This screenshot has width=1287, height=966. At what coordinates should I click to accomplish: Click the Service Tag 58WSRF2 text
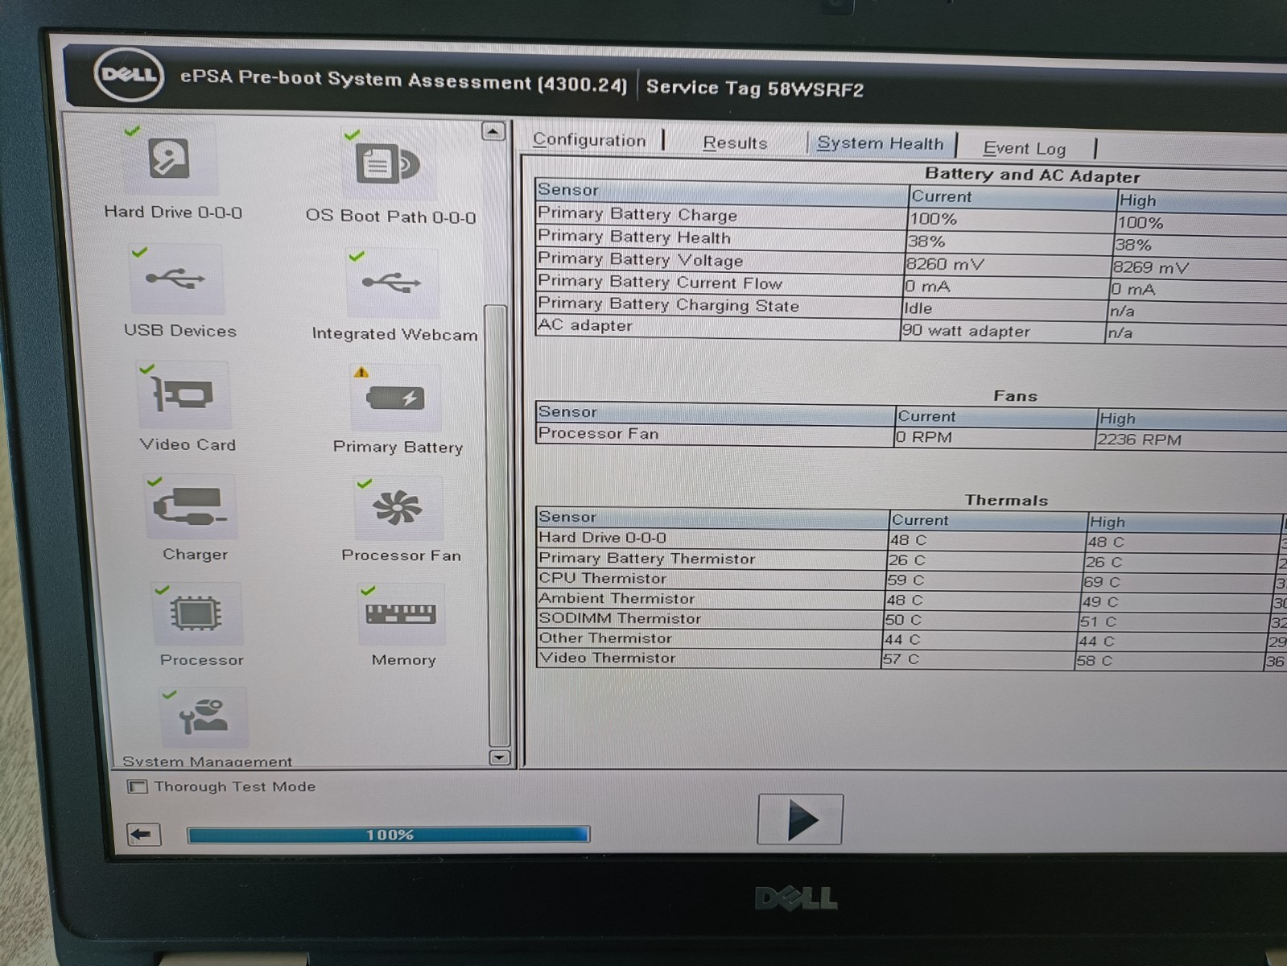(x=754, y=88)
